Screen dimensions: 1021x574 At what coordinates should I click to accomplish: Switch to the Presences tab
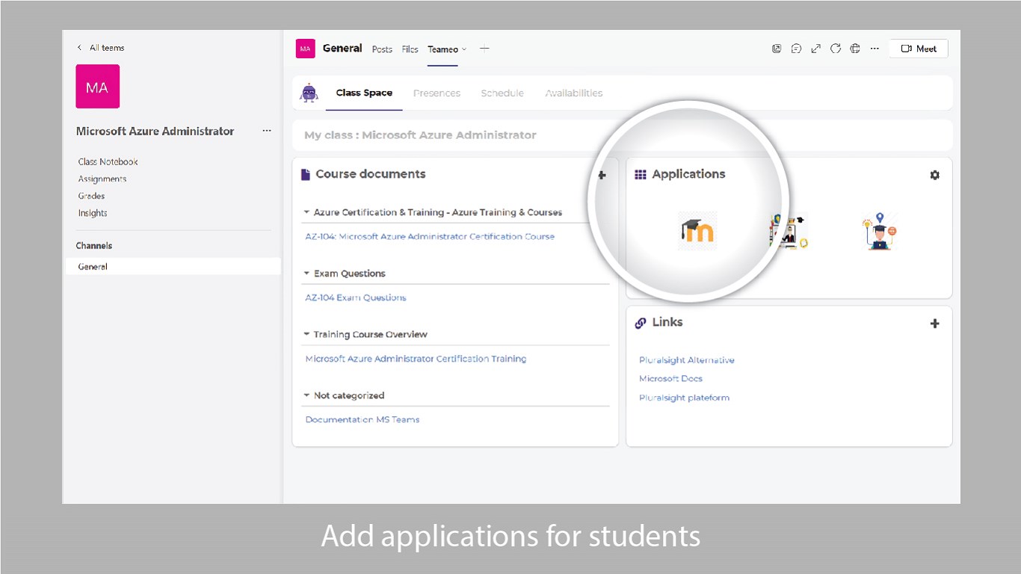[437, 93]
